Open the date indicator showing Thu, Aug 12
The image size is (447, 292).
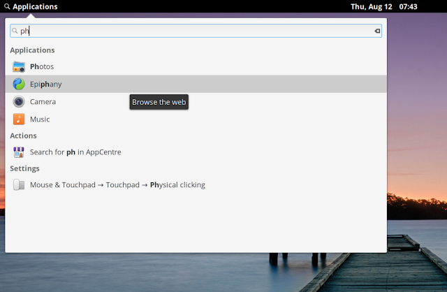(x=371, y=6)
